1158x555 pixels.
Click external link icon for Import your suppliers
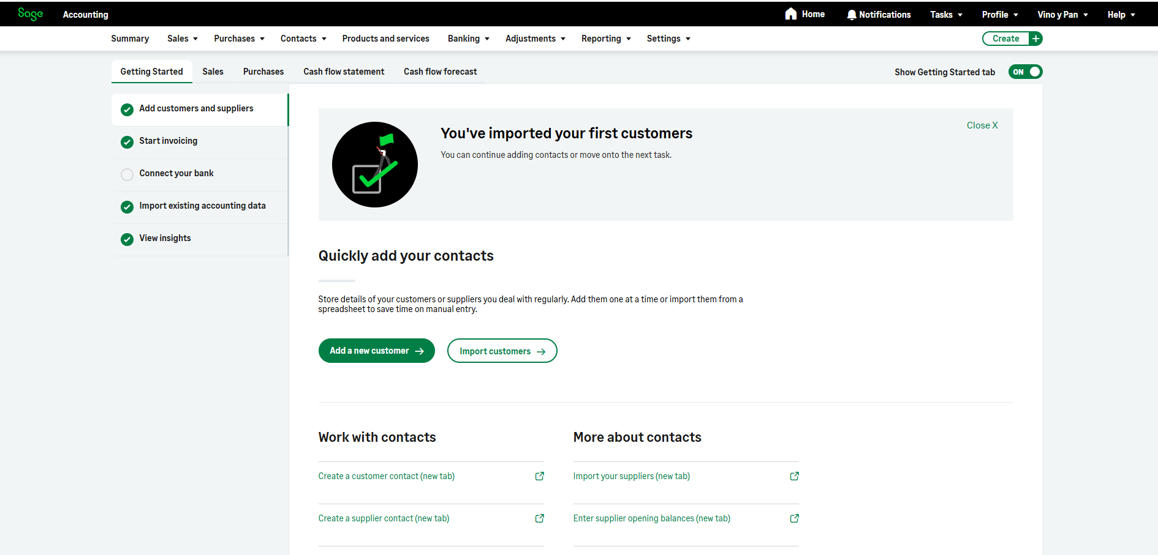click(x=794, y=476)
